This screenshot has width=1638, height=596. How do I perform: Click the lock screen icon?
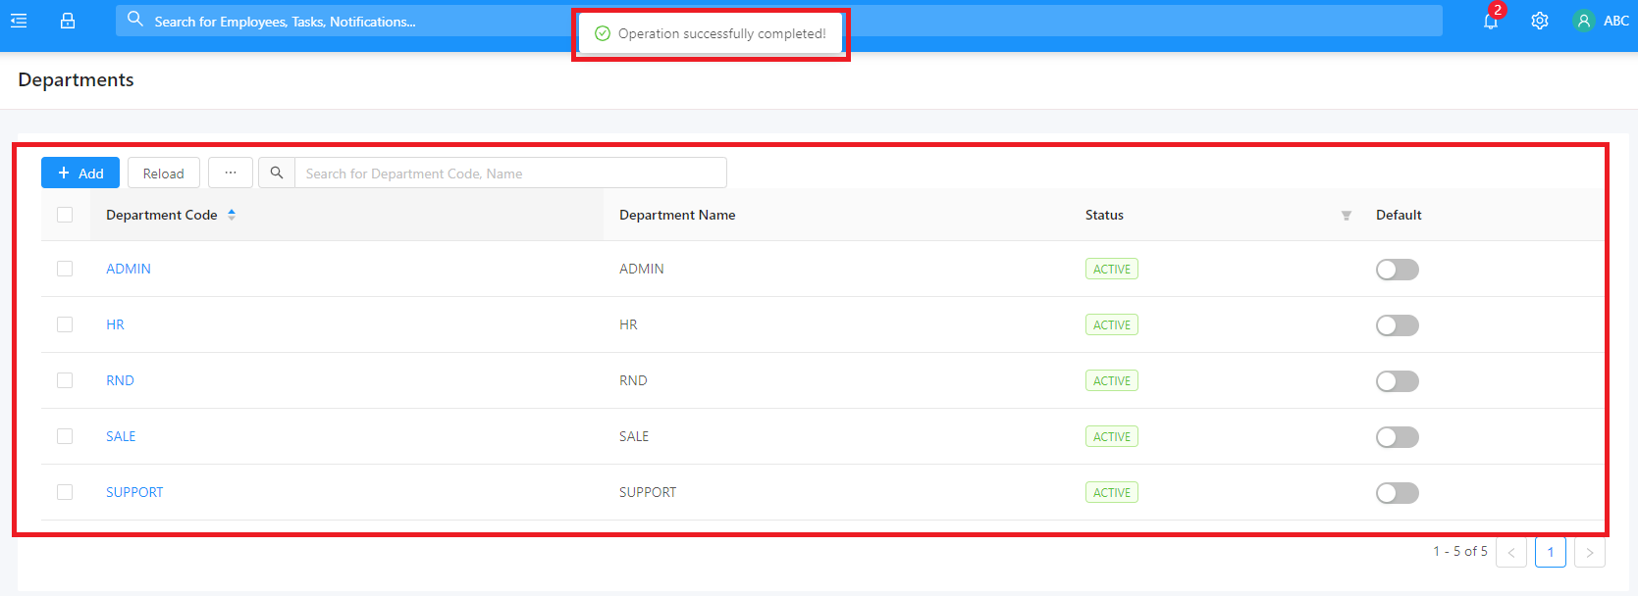tap(68, 21)
